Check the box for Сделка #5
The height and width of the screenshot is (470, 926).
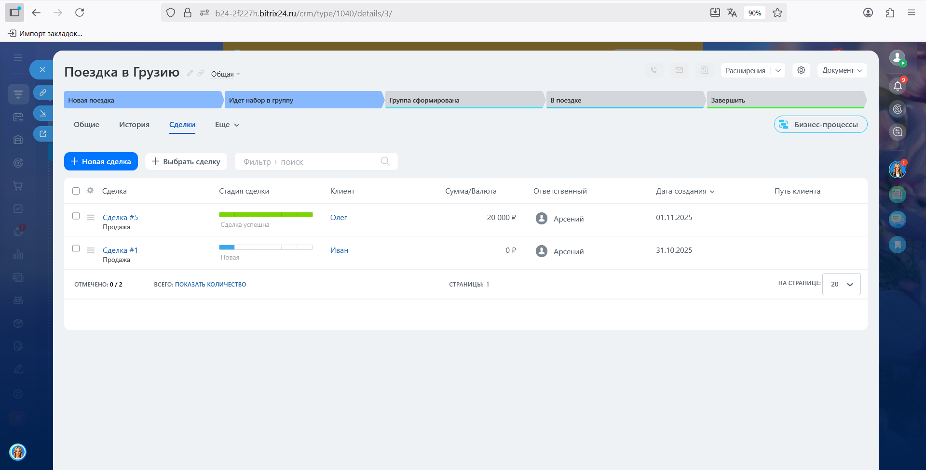[76, 216]
